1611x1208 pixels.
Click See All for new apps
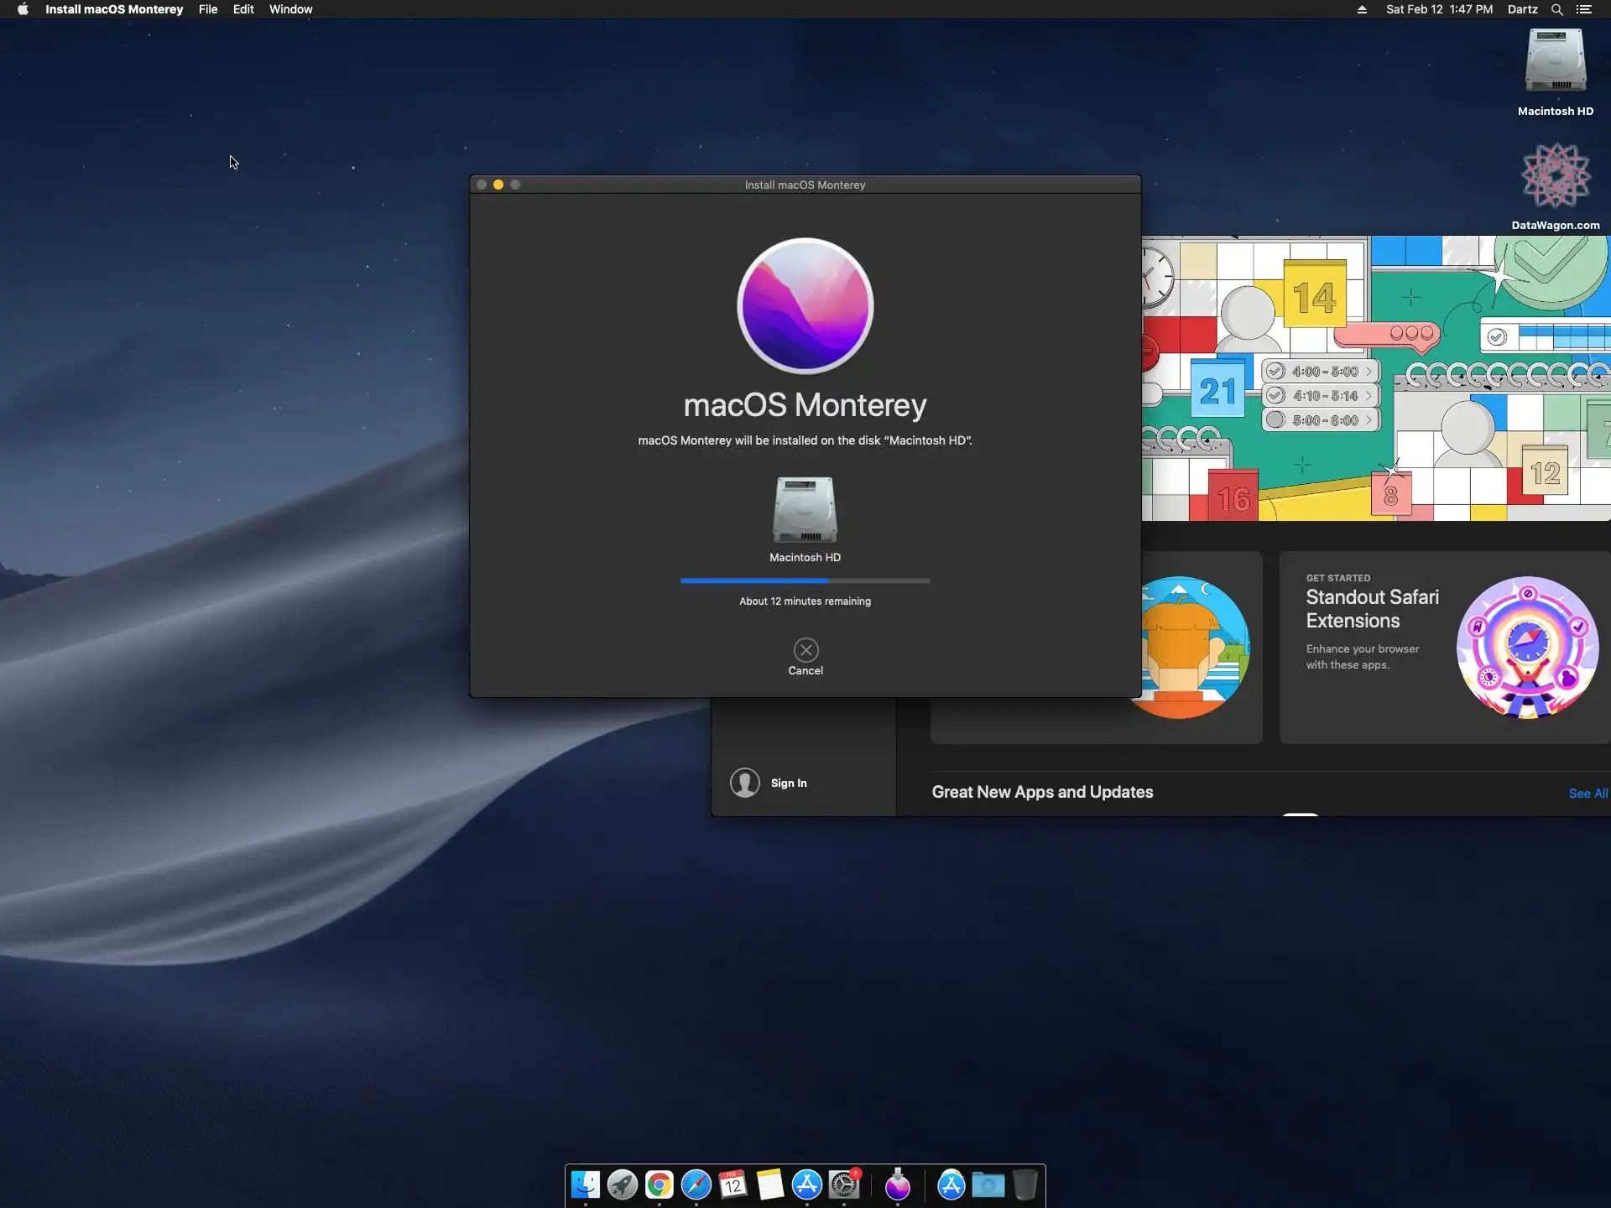coord(1588,794)
